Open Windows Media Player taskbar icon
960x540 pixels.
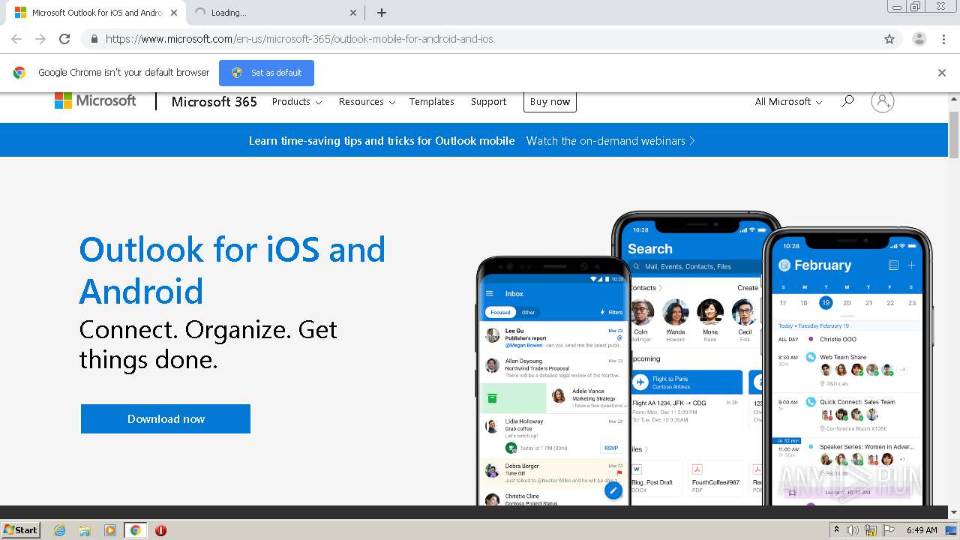click(110, 530)
